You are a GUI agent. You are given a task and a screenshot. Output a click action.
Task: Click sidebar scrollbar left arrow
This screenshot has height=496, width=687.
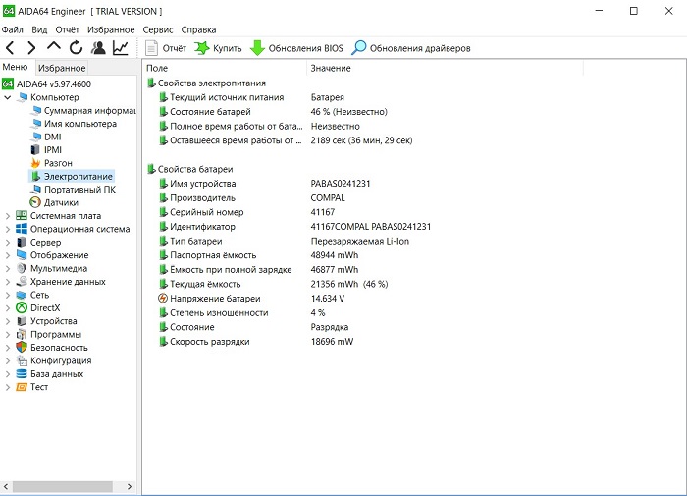[6, 486]
